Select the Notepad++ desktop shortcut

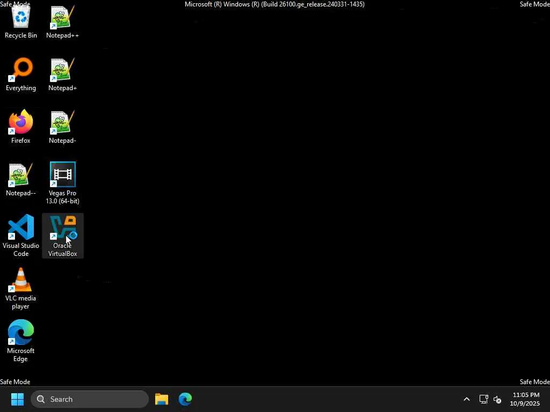point(62,21)
